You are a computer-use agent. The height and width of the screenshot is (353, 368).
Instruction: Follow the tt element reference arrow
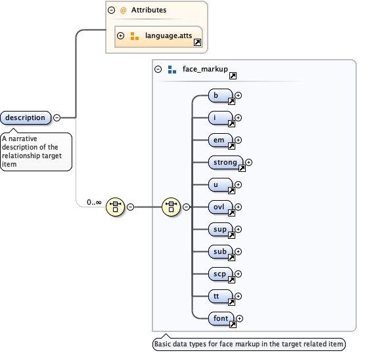click(x=231, y=302)
